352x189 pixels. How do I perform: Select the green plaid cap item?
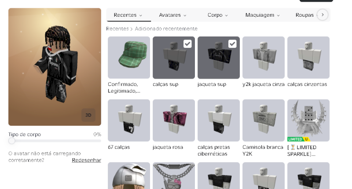(129, 58)
